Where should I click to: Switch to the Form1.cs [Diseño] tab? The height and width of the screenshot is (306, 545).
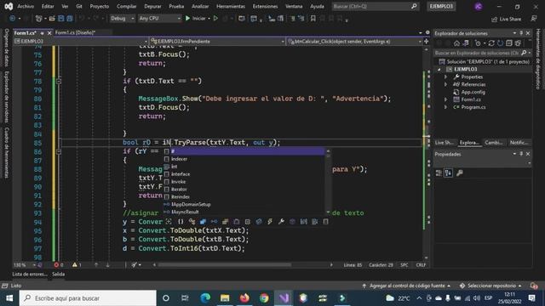pos(76,32)
